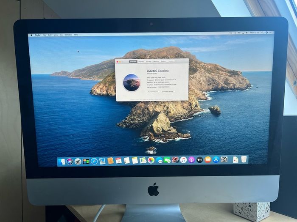The width and height of the screenshot is (297, 222).
Task: Open Calendar icon in the Dock
Action: [118, 161]
